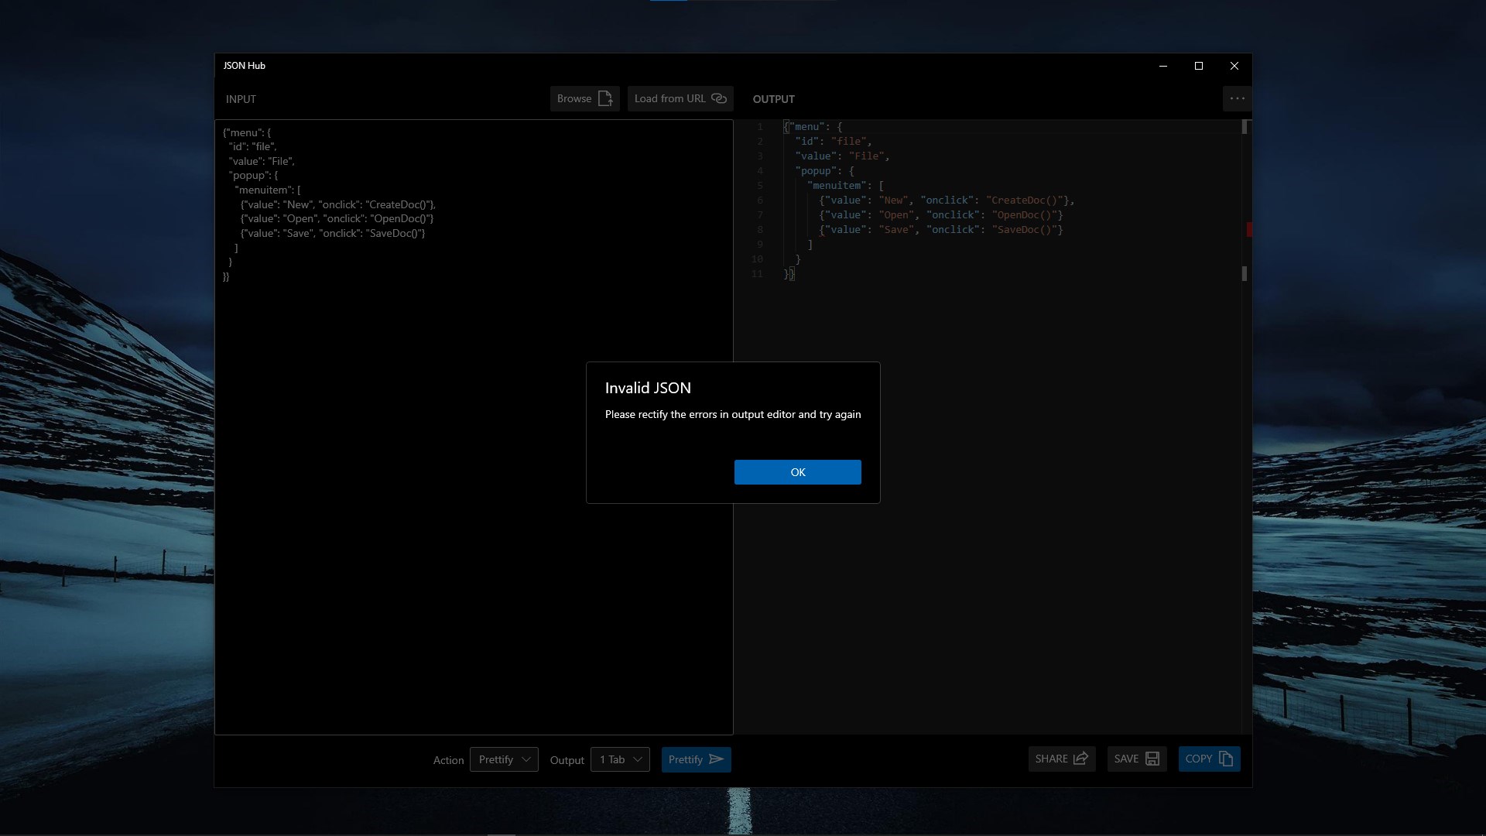
Task: Click the red error marker in output scrollbar
Action: (x=1248, y=229)
